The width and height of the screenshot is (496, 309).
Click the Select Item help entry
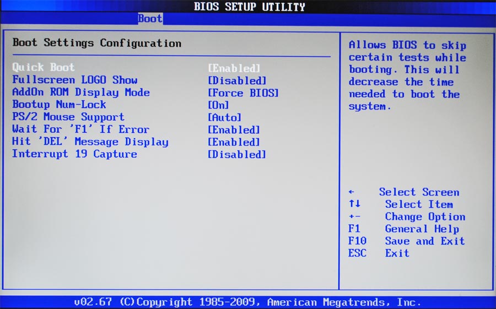(419, 204)
